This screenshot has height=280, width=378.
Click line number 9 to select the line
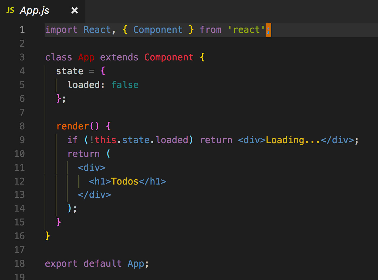[22, 140]
